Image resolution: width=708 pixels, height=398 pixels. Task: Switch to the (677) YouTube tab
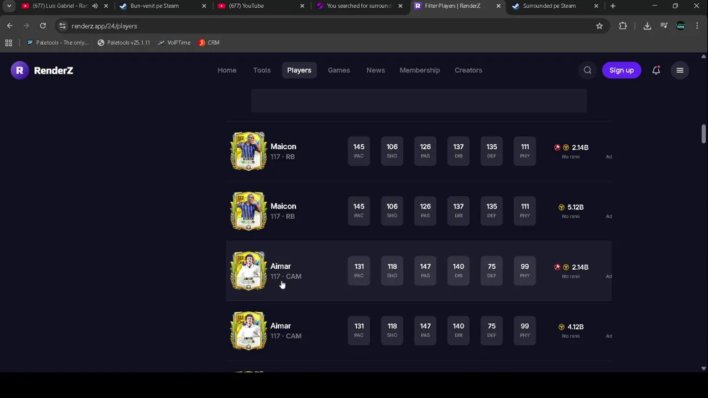click(261, 6)
